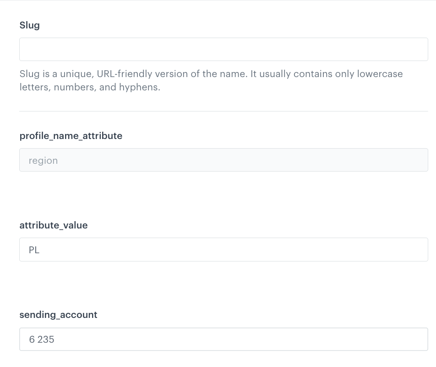
Task: Click the attribute_value label
Action: tap(54, 225)
